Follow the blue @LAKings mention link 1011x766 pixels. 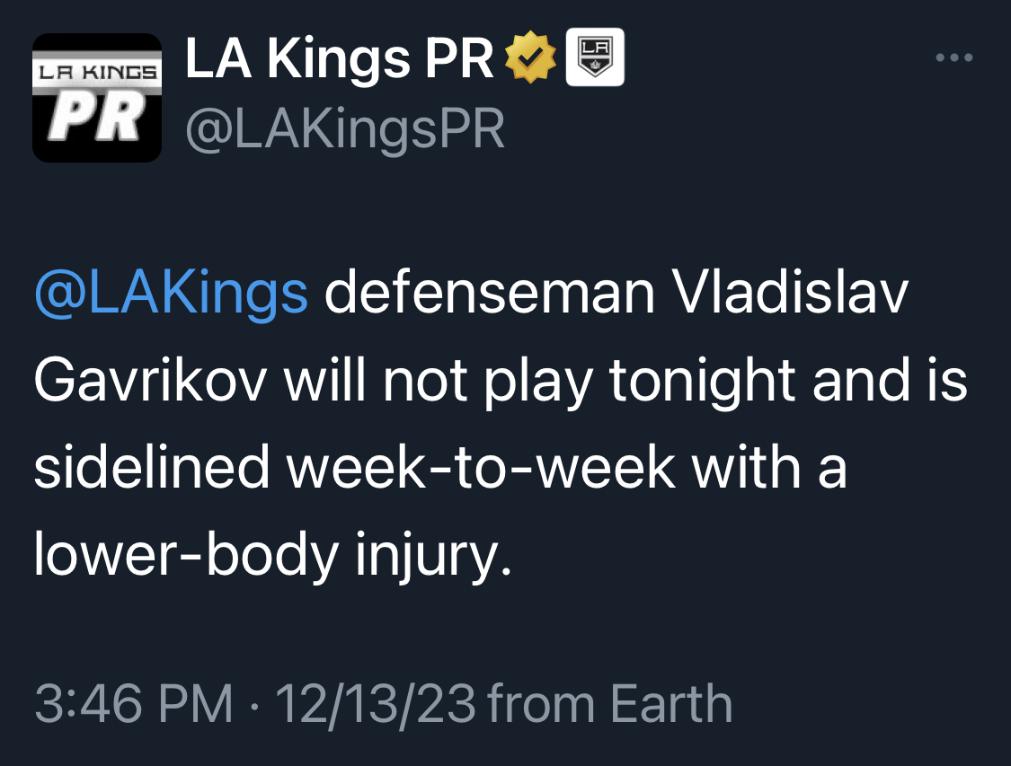pyautogui.click(x=171, y=294)
